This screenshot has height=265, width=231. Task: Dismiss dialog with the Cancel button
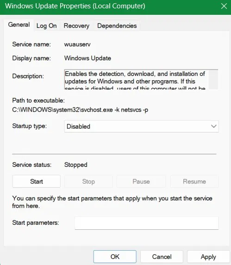162,257
